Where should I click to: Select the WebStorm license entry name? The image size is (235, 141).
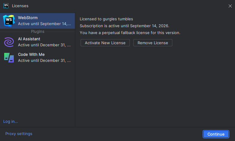[x=28, y=18]
